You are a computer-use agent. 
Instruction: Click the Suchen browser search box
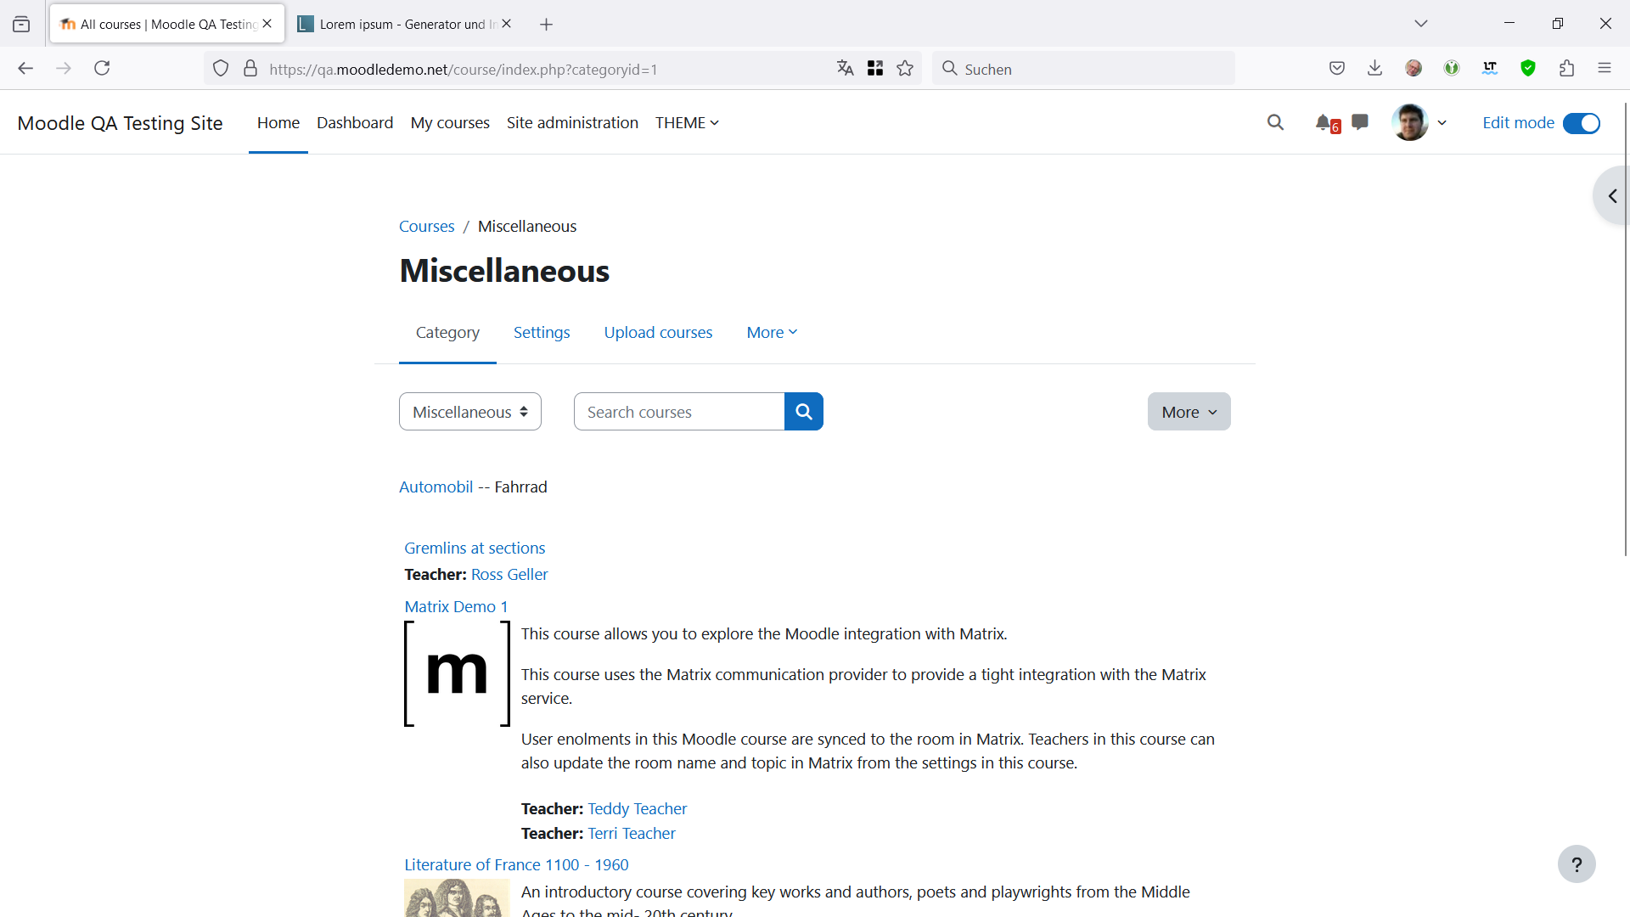[x=1083, y=69]
